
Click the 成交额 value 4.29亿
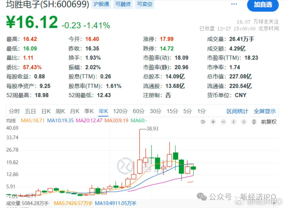(237, 48)
